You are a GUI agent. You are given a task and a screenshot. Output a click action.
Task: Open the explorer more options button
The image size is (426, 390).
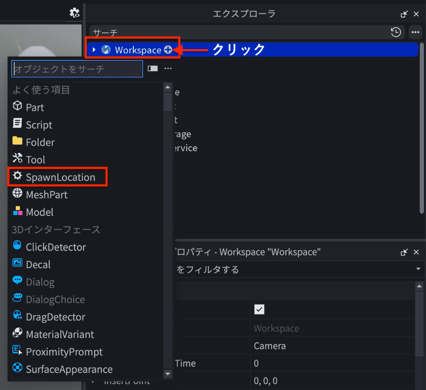(415, 32)
